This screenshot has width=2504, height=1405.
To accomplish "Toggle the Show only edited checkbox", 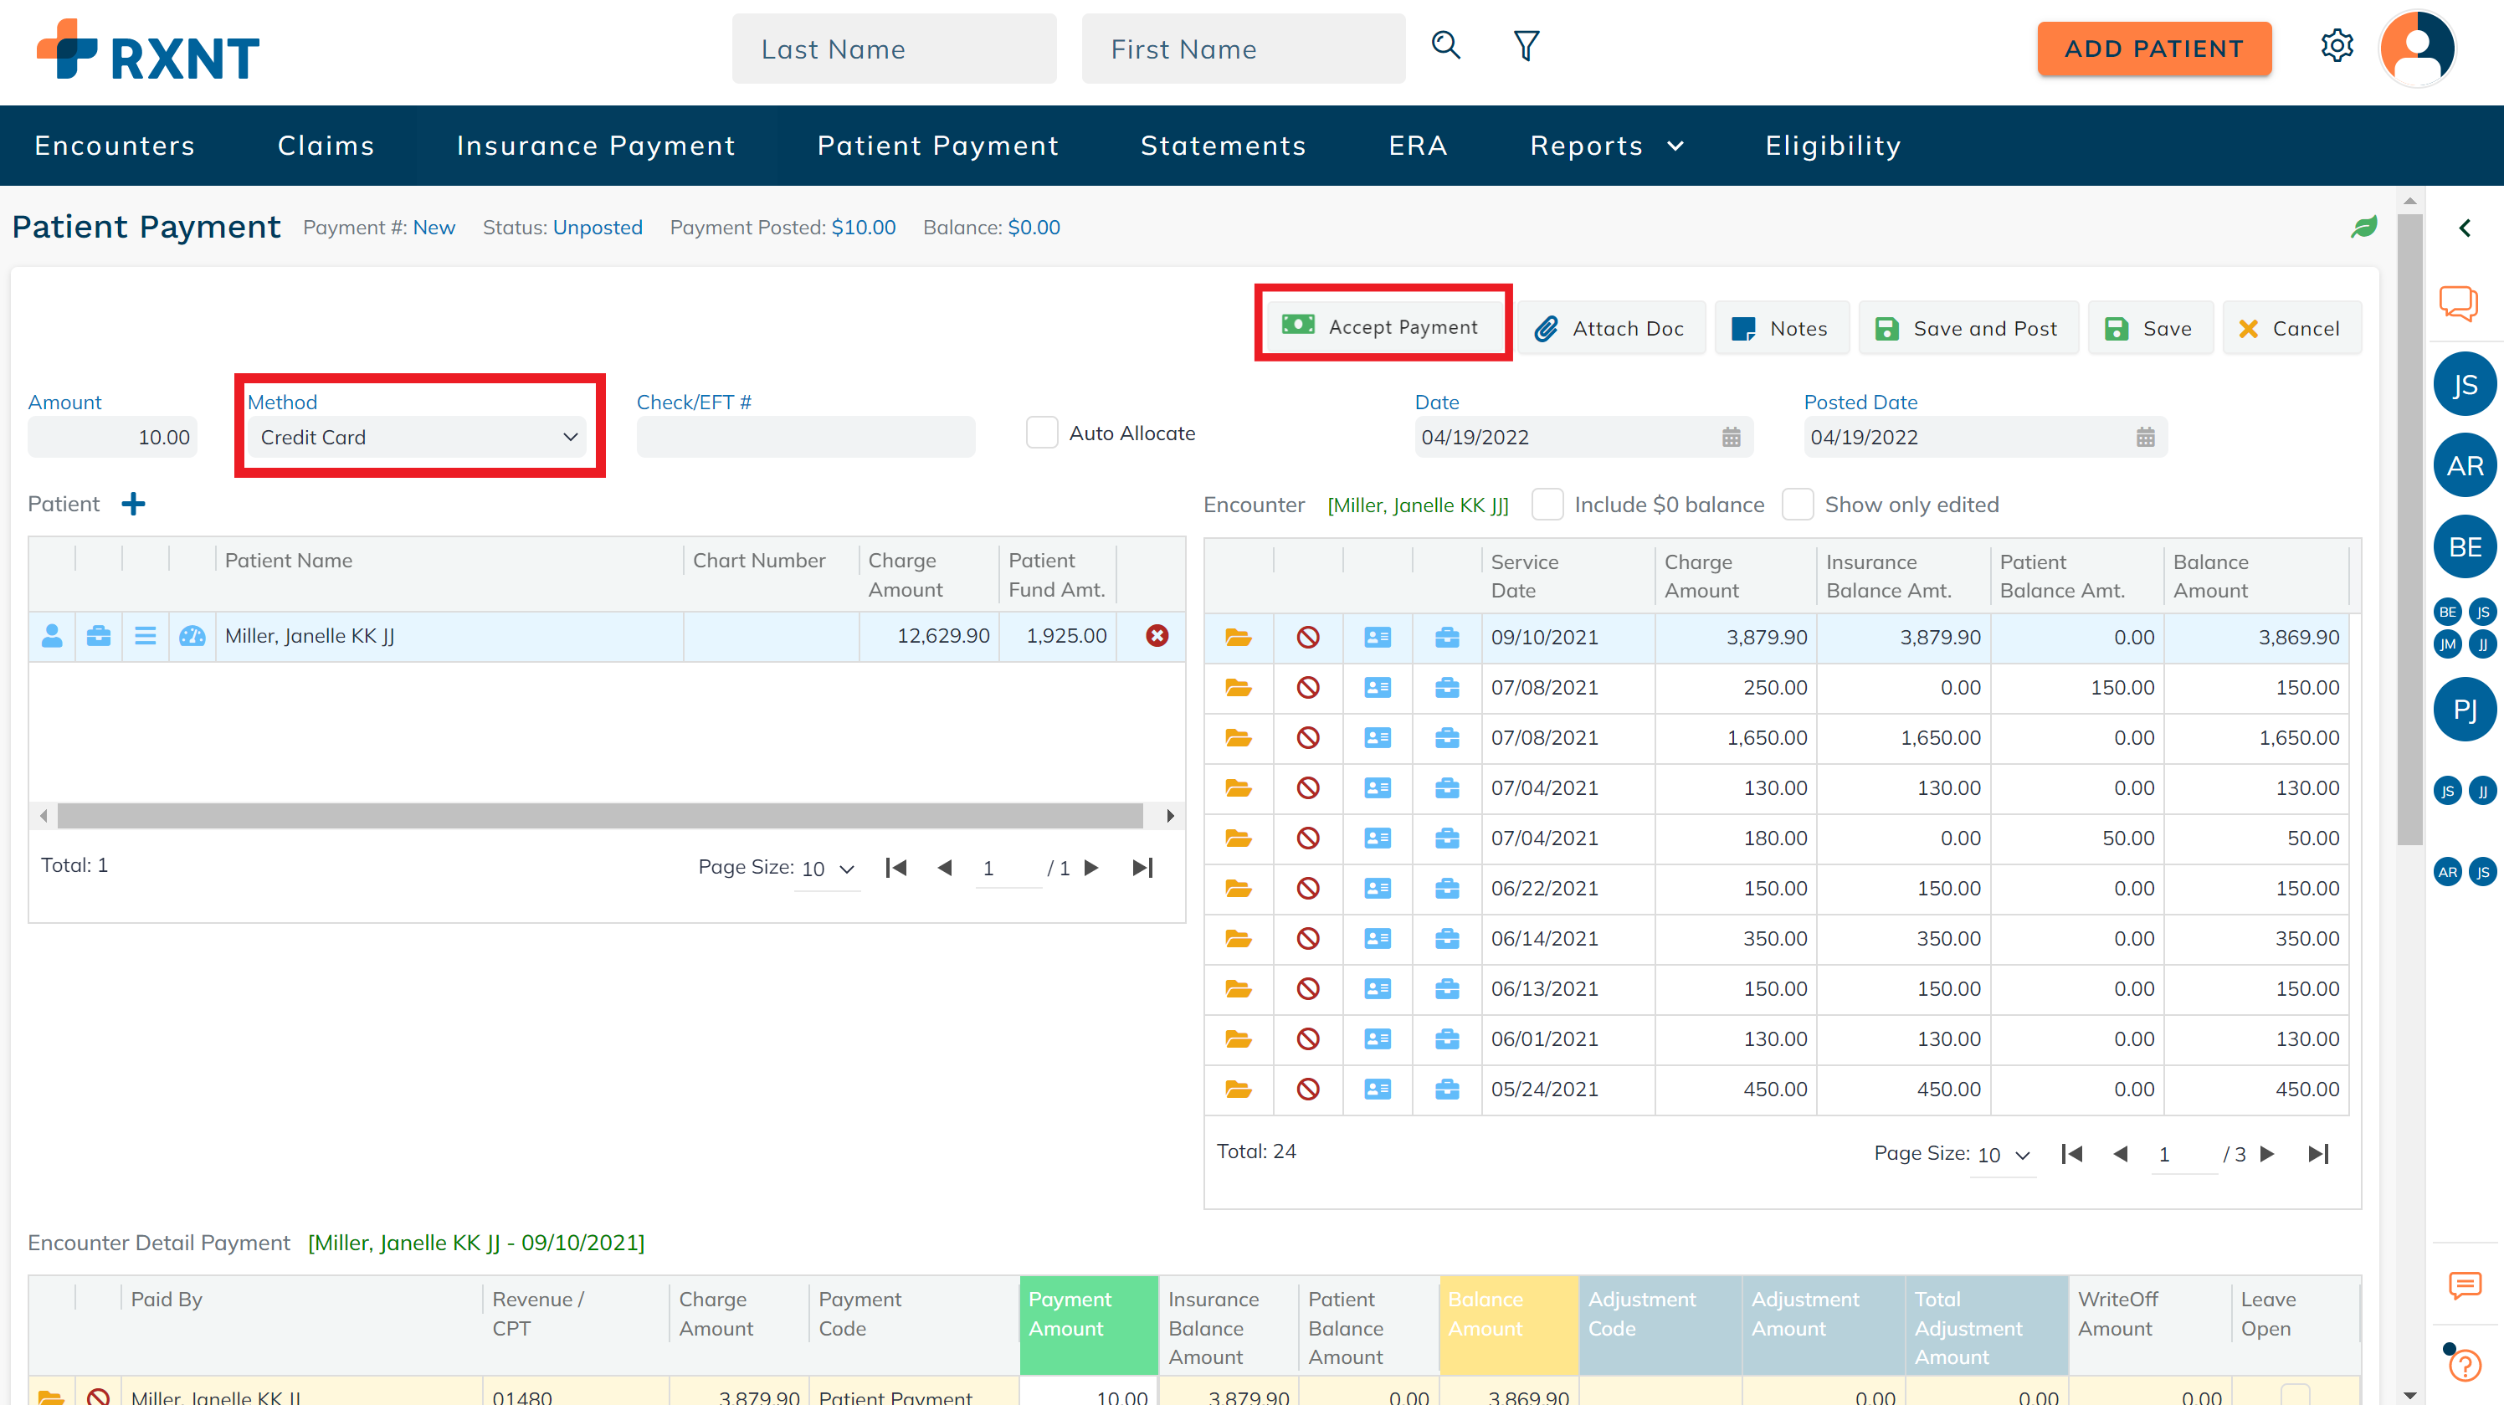I will [1798, 505].
